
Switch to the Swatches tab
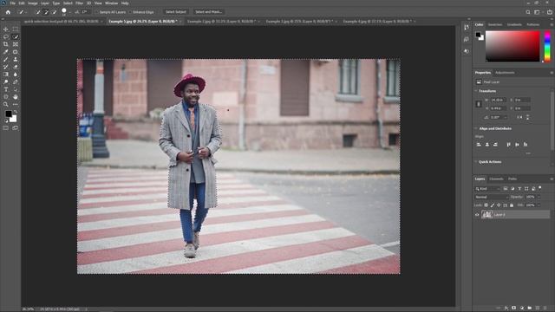click(x=495, y=25)
